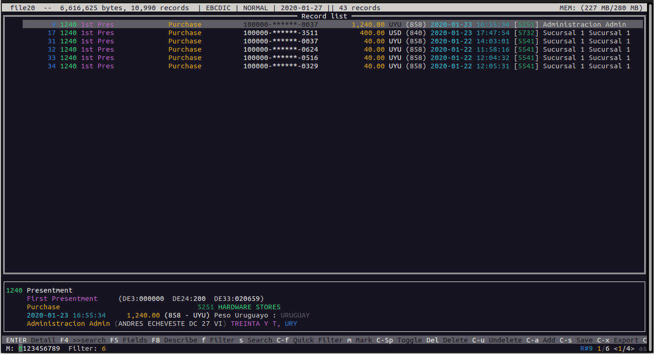Click the Add command in shortcut bar

[x=543, y=340]
